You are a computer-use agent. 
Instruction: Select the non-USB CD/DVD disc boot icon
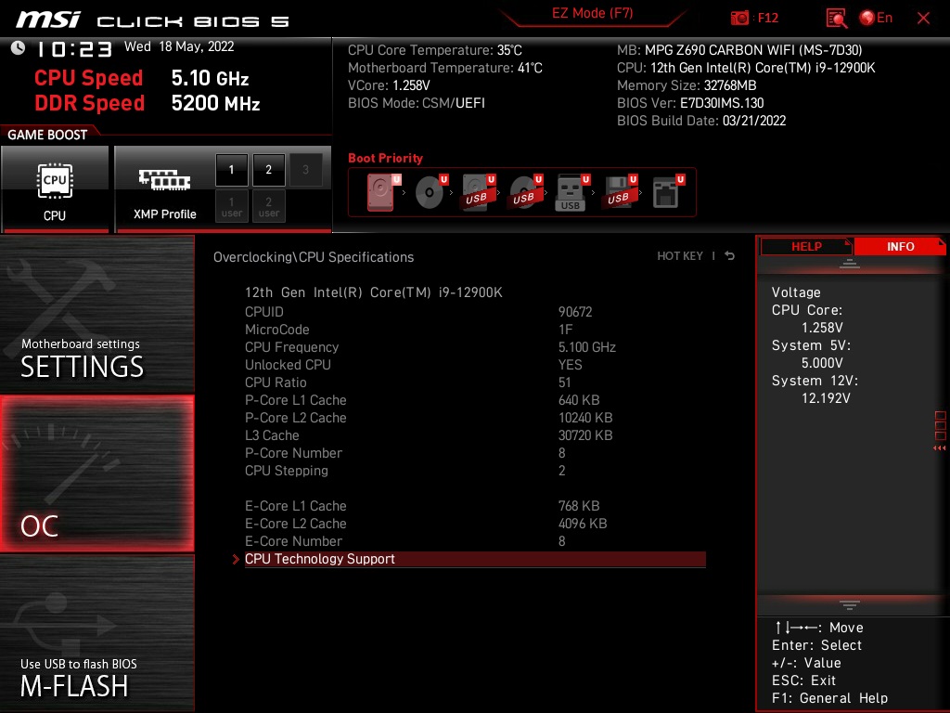click(x=430, y=192)
